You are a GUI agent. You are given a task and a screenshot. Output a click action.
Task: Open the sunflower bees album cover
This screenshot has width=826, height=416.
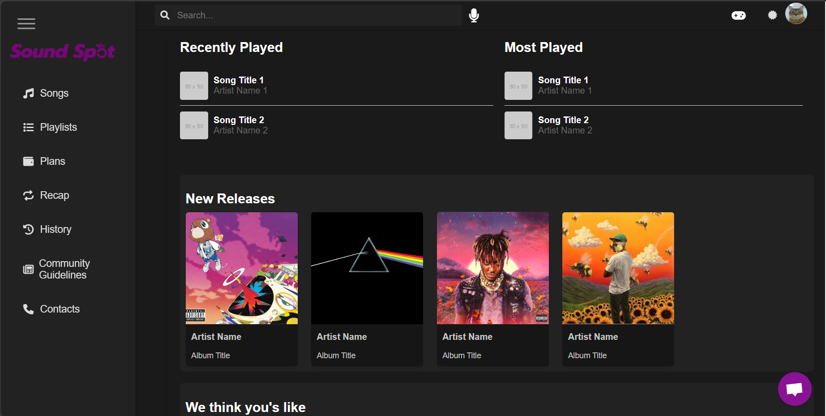[x=618, y=268]
